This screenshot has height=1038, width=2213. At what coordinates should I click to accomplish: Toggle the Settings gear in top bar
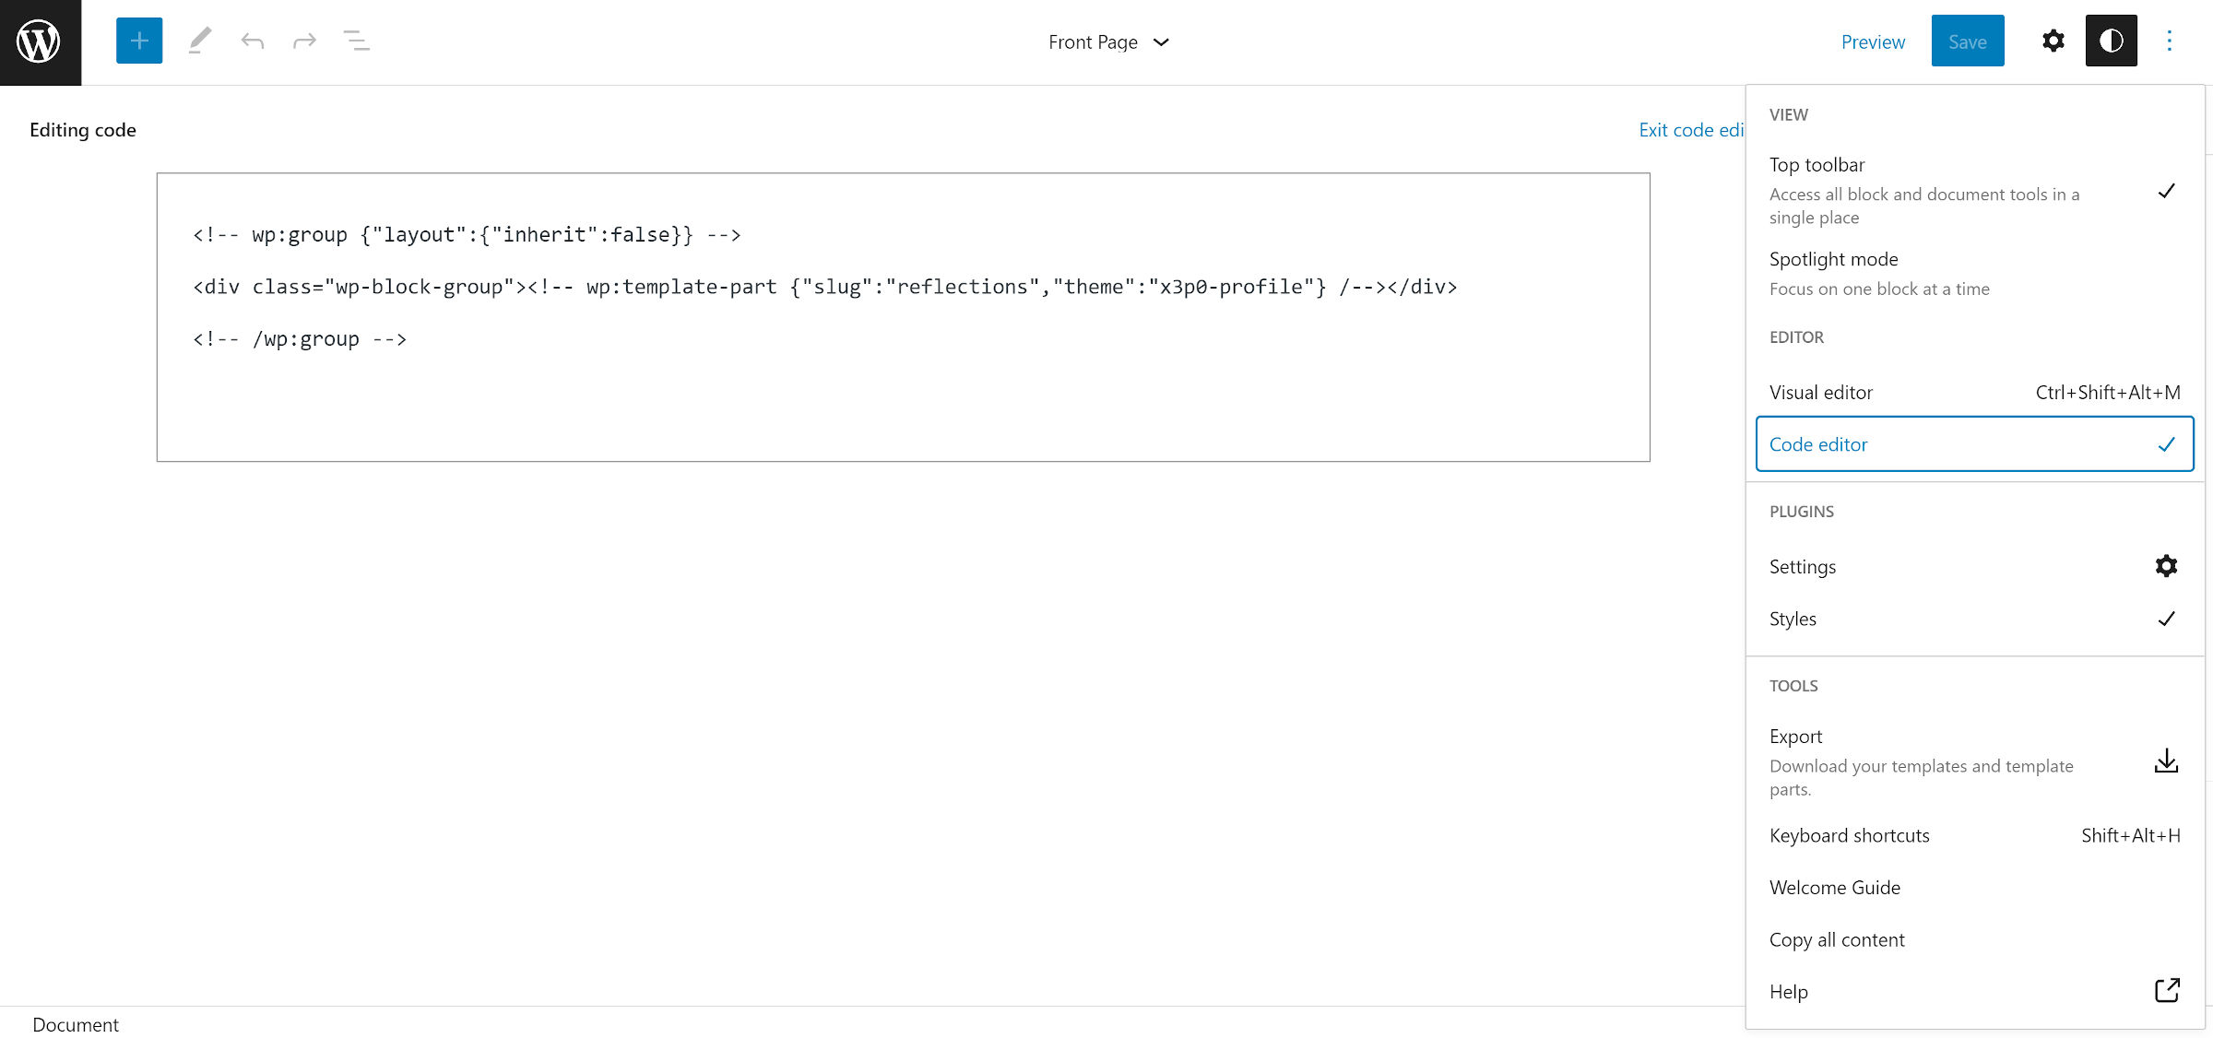(2053, 41)
